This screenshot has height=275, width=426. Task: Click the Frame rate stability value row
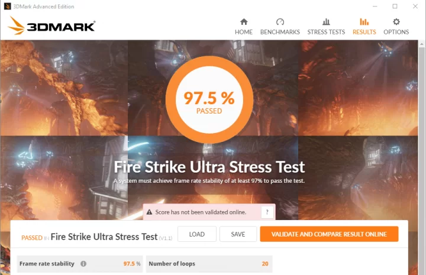(x=80, y=264)
